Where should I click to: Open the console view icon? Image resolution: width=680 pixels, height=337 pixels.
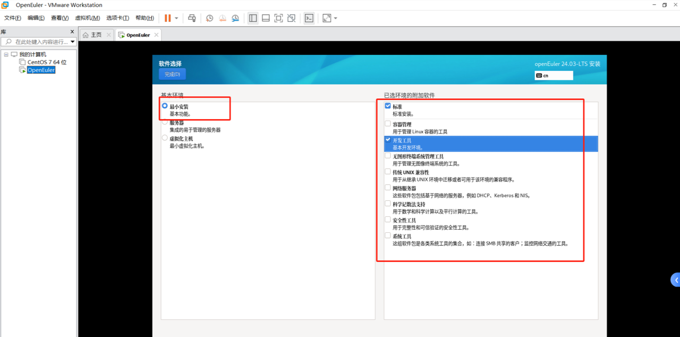[309, 18]
